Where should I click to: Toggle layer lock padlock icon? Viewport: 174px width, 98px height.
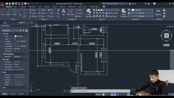tap(99, 10)
